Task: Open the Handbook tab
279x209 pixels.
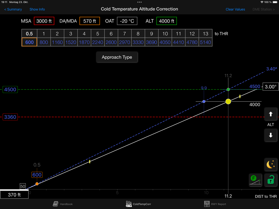Action: [63, 204]
